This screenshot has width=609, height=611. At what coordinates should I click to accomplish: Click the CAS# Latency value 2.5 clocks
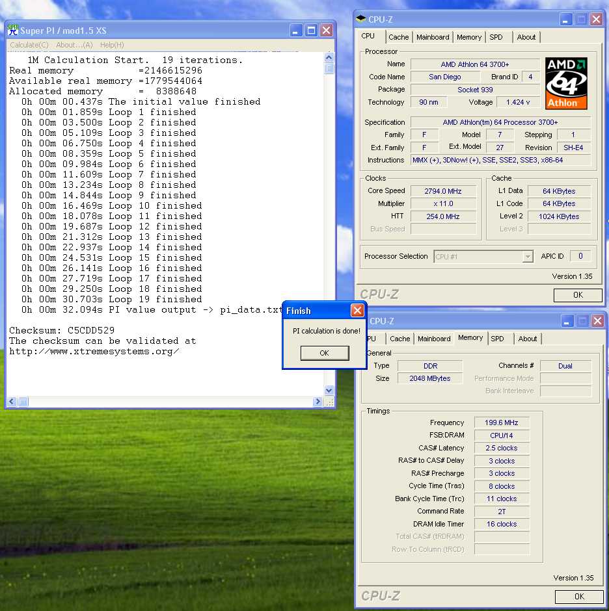pos(502,448)
